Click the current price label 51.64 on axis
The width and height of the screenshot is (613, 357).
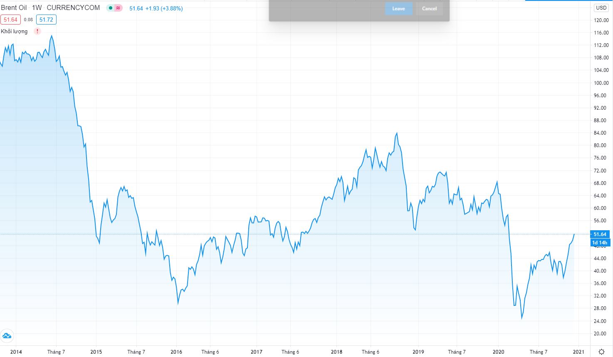click(600, 234)
